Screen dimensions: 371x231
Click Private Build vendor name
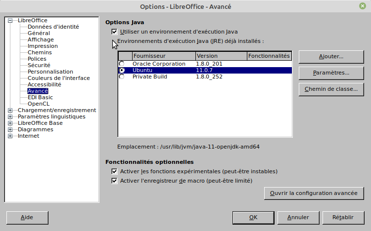pyautogui.click(x=150, y=77)
